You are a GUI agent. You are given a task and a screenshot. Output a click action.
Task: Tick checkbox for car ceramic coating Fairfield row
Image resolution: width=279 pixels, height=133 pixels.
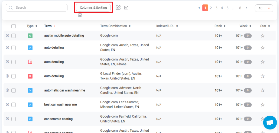(14, 119)
